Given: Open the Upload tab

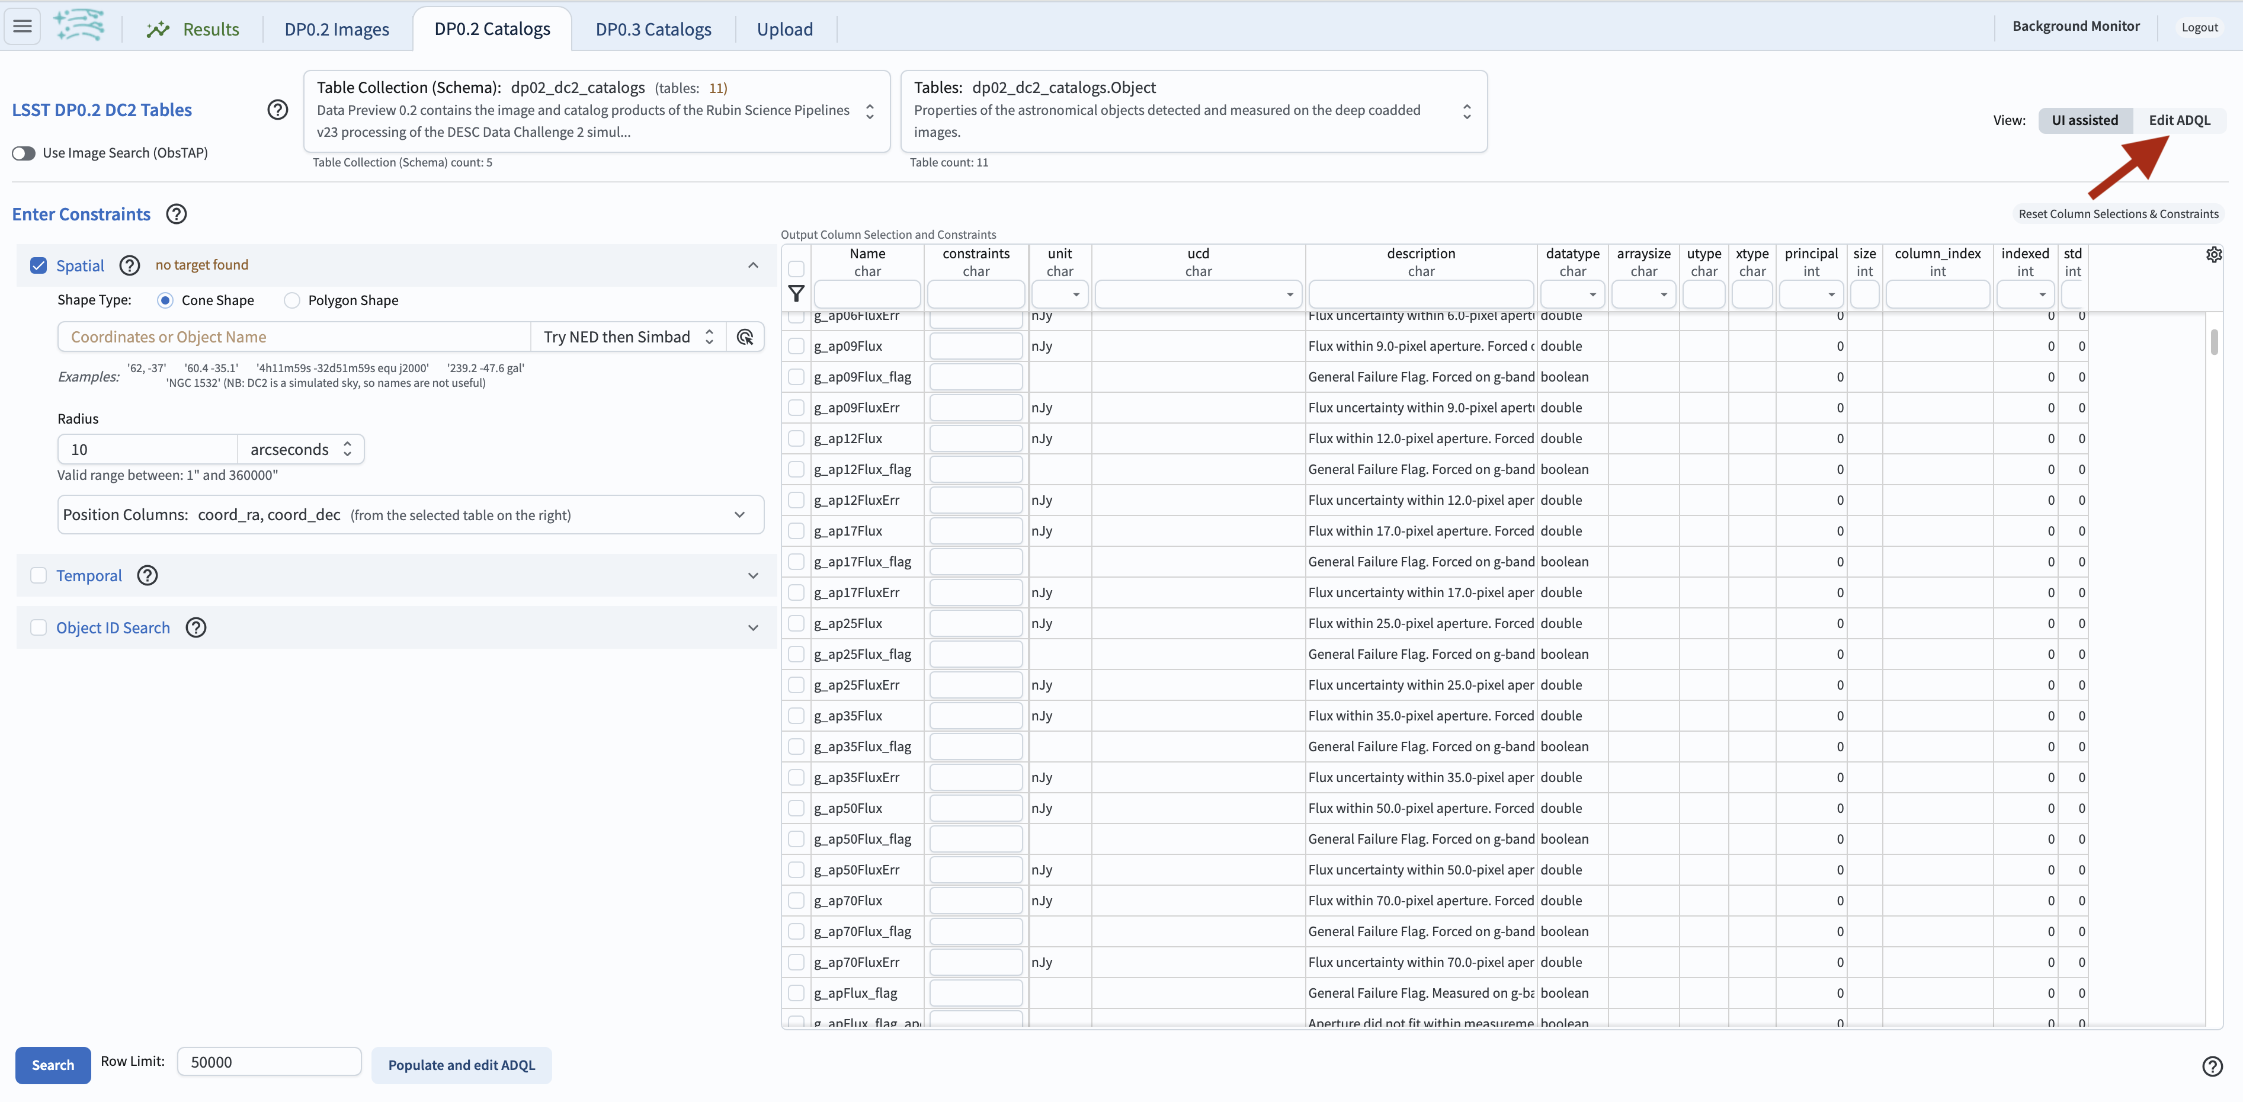Looking at the screenshot, I should click(x=784, y=28).
